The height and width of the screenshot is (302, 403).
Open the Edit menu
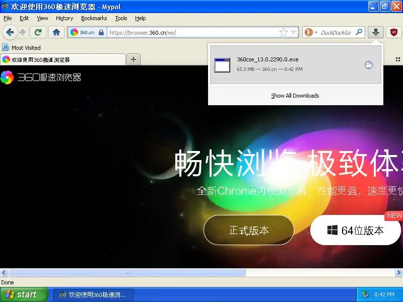click(24, 18)
